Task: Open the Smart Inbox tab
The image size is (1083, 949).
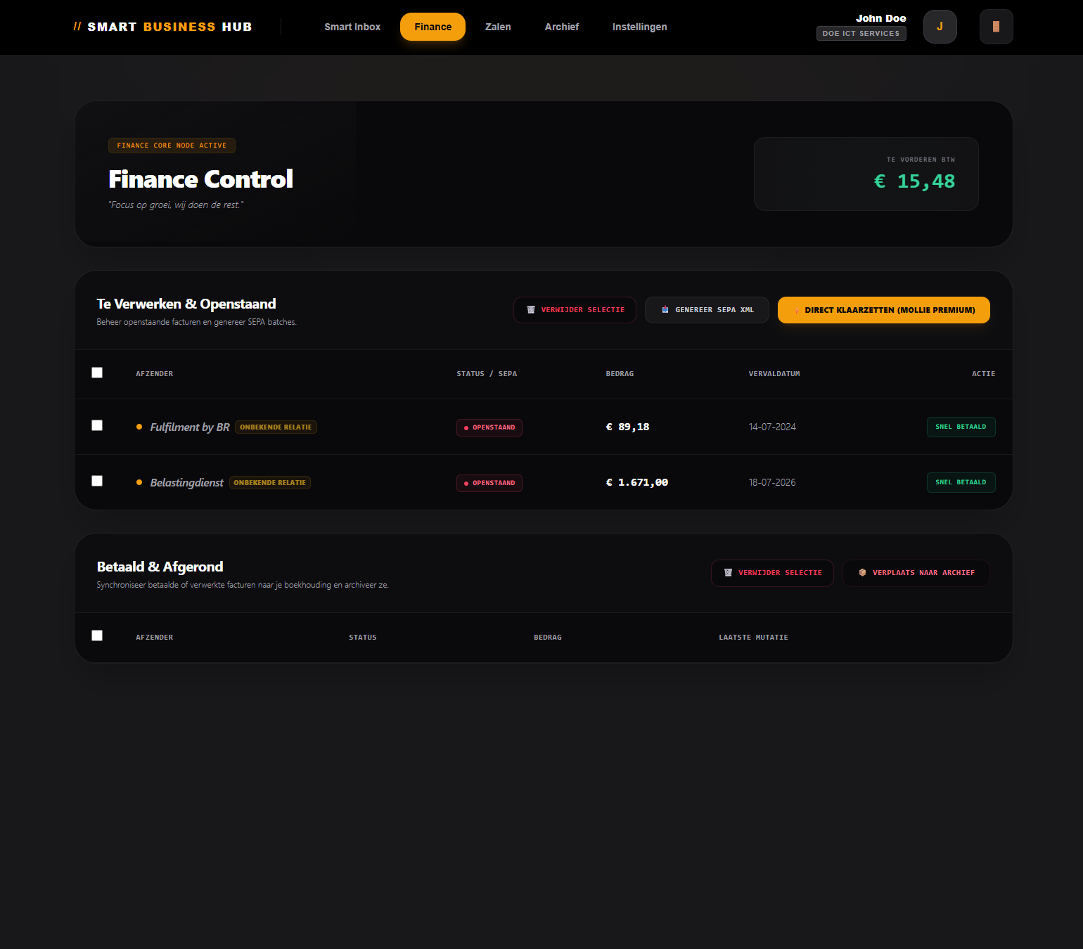Action: pos(352,27)
